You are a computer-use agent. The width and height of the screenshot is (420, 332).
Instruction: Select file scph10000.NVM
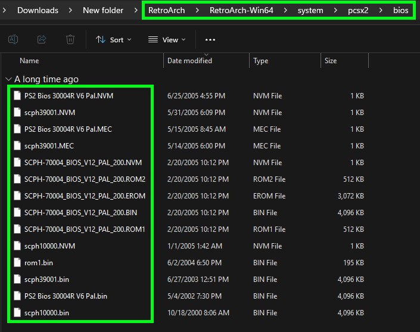[x=49, y=246]
